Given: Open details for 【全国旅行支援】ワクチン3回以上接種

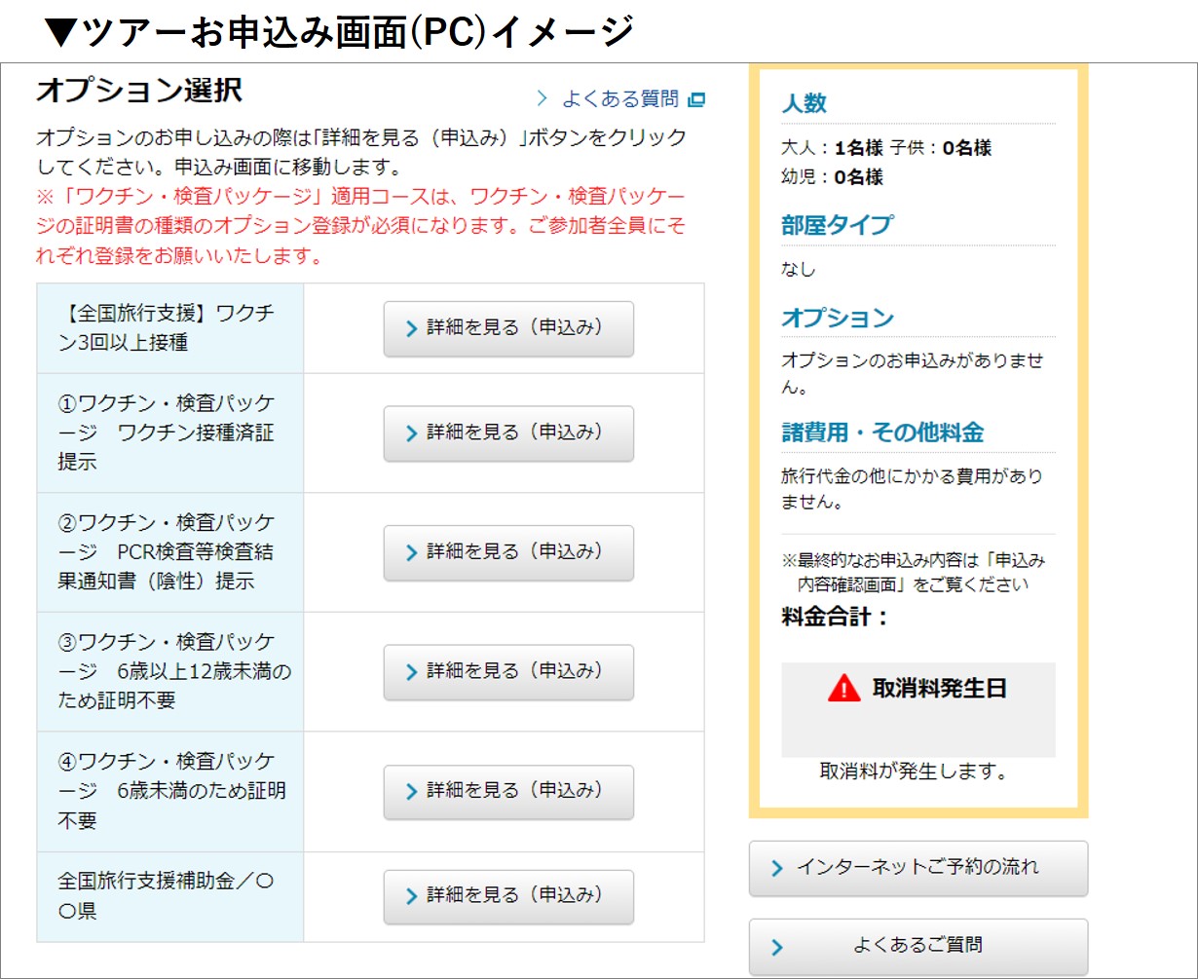Looking at the screenshot, I should [507, 328].
